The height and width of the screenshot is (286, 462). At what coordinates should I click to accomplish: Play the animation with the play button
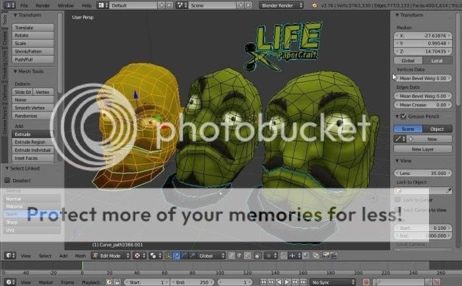coord(287,282)
